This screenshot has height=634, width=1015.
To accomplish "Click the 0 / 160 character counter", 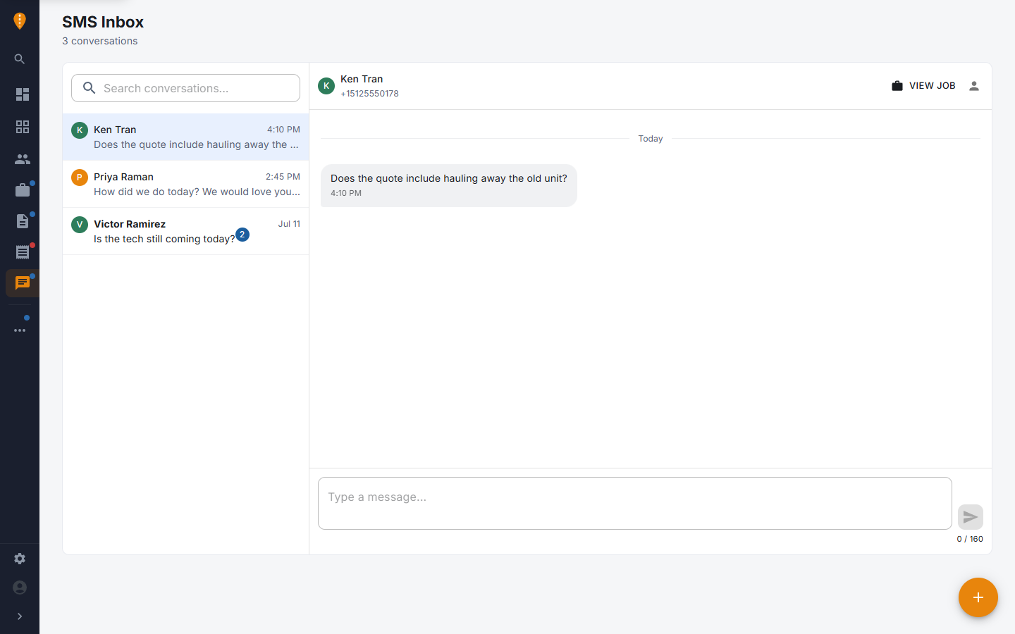I will click(970, 539).
